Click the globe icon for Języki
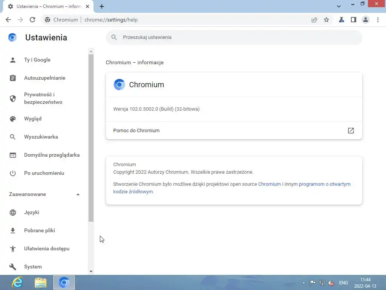The width and height of the screenshot is (386, 290). 12,212
